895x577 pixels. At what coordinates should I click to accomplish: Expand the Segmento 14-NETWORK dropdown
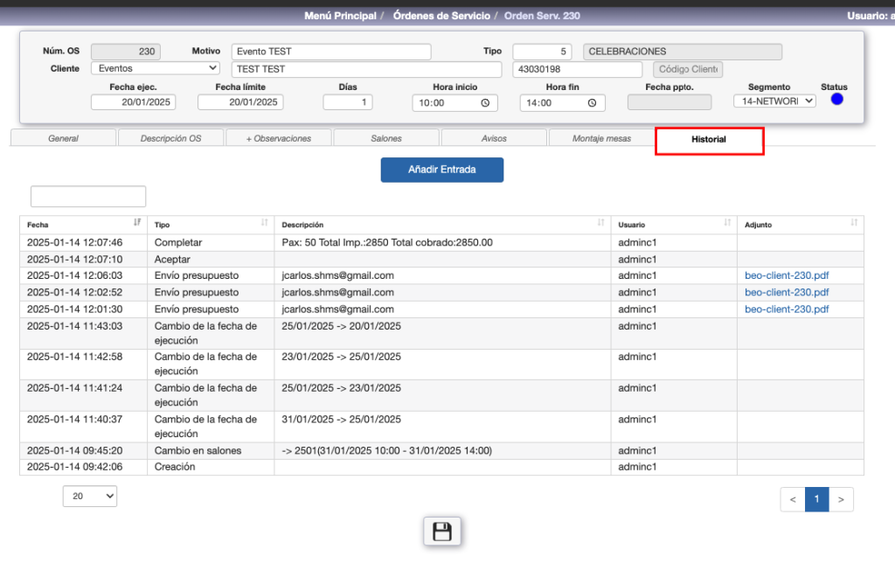[774, 101]
